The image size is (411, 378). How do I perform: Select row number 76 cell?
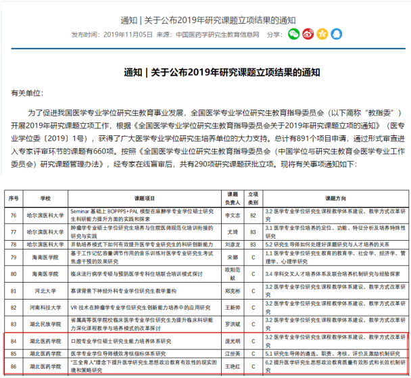(14, 216)
